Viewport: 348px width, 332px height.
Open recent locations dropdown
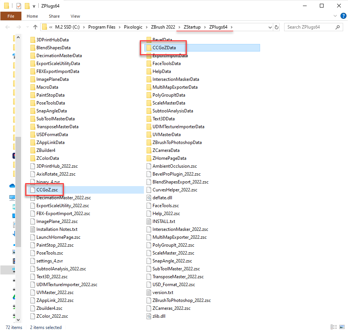[x=27, y=27]
